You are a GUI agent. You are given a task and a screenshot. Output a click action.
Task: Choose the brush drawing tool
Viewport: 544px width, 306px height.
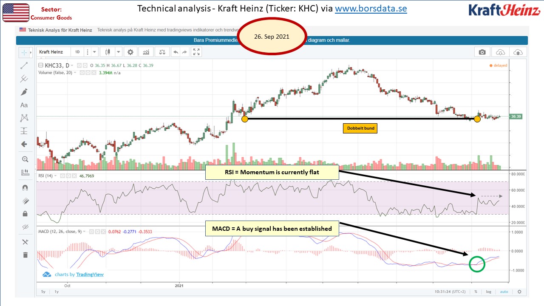(24, 92)
